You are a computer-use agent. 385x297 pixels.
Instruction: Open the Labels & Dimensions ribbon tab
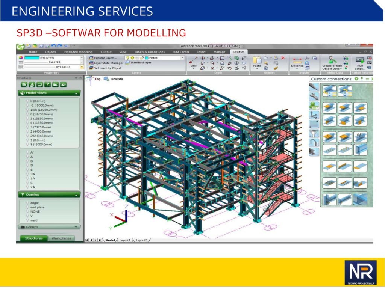(x=150, y=52)
